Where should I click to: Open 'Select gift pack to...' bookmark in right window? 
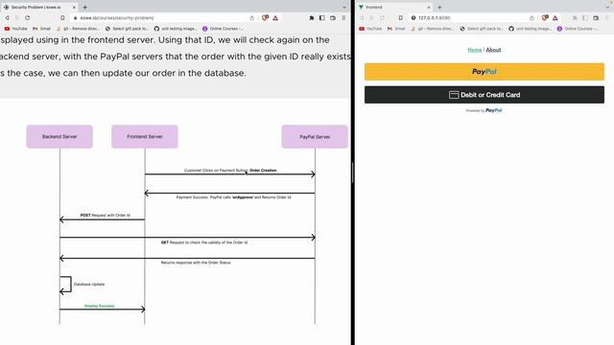click(482, 29)
